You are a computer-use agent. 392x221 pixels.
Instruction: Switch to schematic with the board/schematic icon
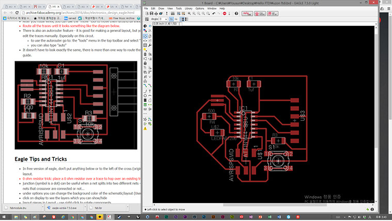(x=167, y=13)
